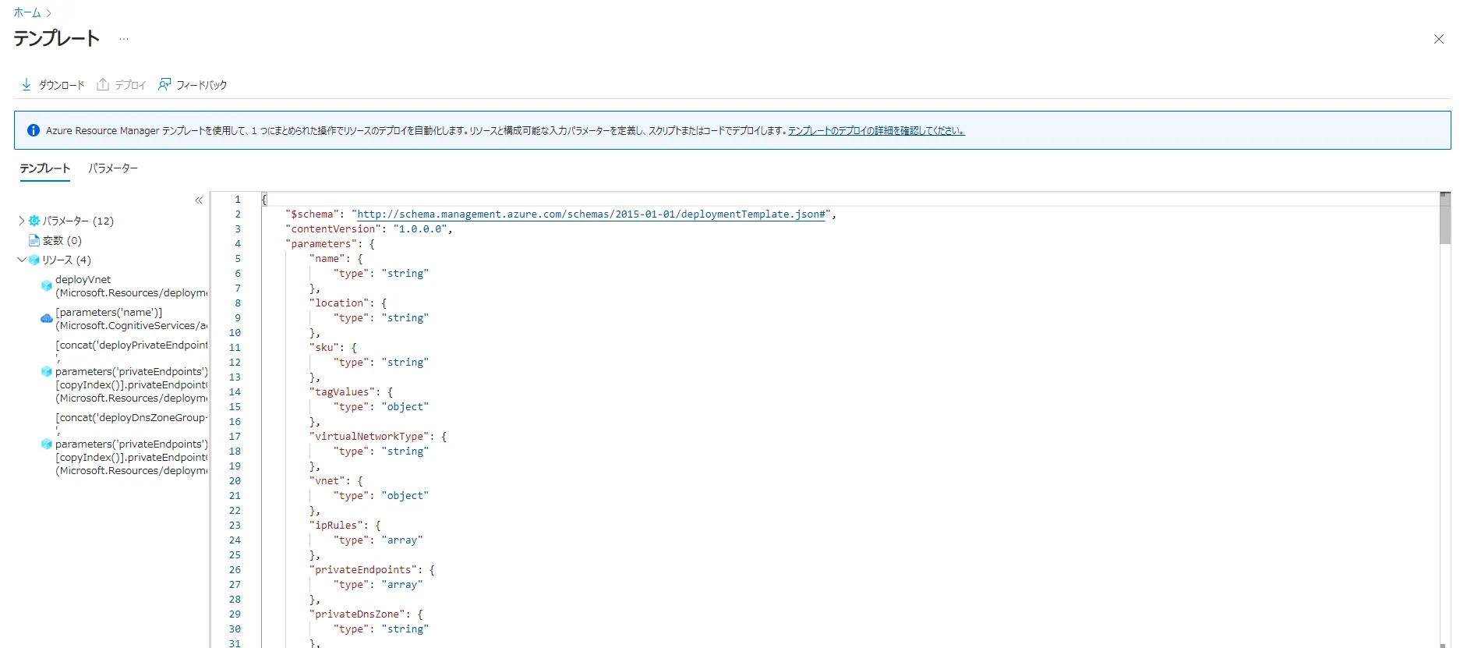Click the deployPrivateEndpoint resource cube icon
The height and width of the screenshot is (648, 1467).
click(x=47, y=371)
